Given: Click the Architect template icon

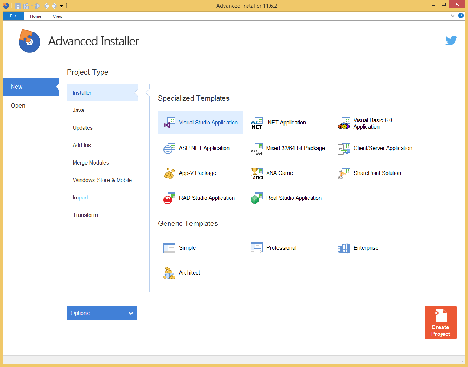Looking at the screenshot, I should point(169,273).
